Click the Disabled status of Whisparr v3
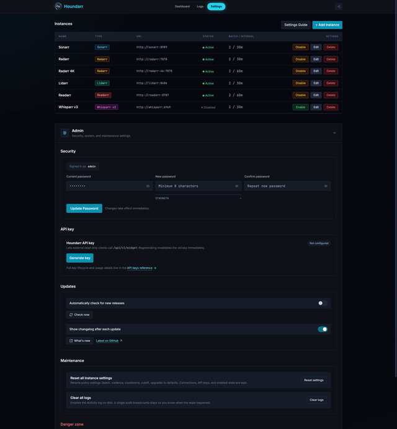Viewport: 397px width, 429px height. pyautogui.click(x=208, y=107)
